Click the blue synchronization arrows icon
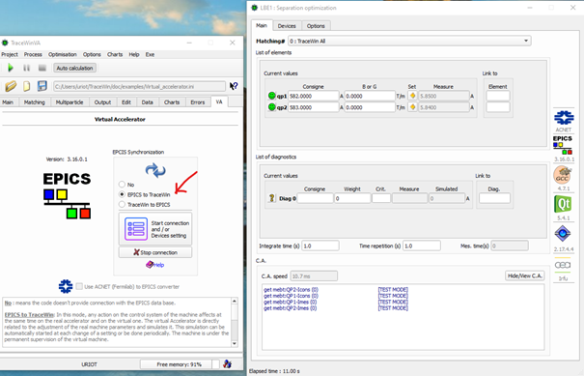The image size is (584, 376). coord(155,170)
